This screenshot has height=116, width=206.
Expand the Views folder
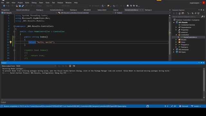pyautogui.click(x=176, y=42)
